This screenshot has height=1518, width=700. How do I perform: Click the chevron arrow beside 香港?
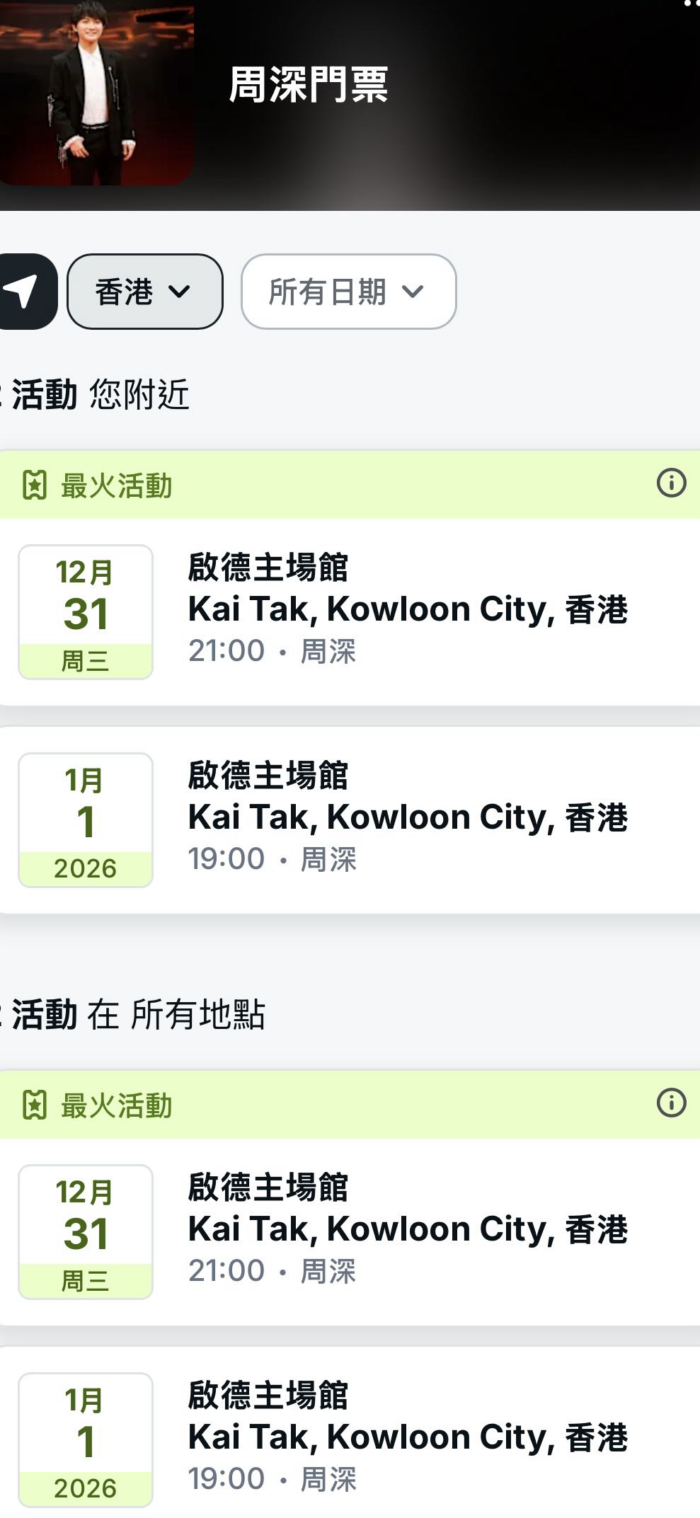180,292
